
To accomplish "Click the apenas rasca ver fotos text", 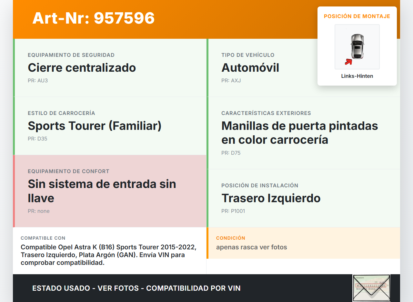I will coord(252,247).
